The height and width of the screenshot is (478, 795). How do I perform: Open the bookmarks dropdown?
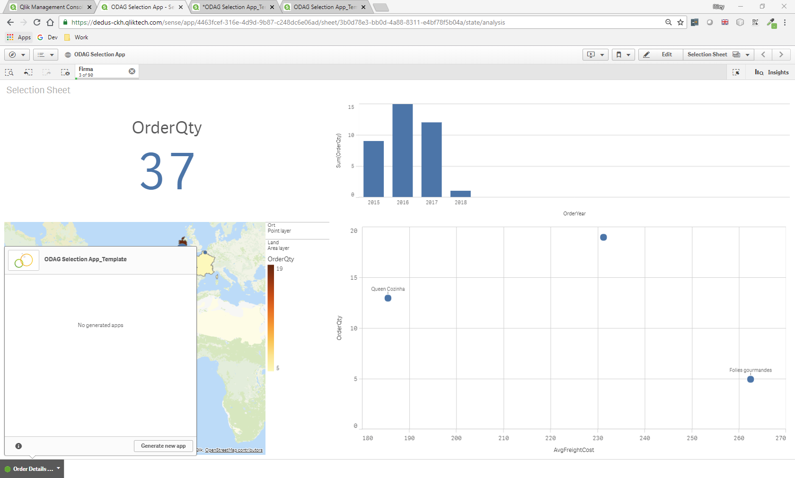point(623,54)
